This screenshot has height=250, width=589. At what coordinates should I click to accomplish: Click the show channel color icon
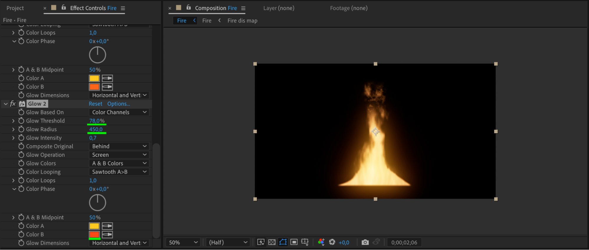[x=321, y=242]
